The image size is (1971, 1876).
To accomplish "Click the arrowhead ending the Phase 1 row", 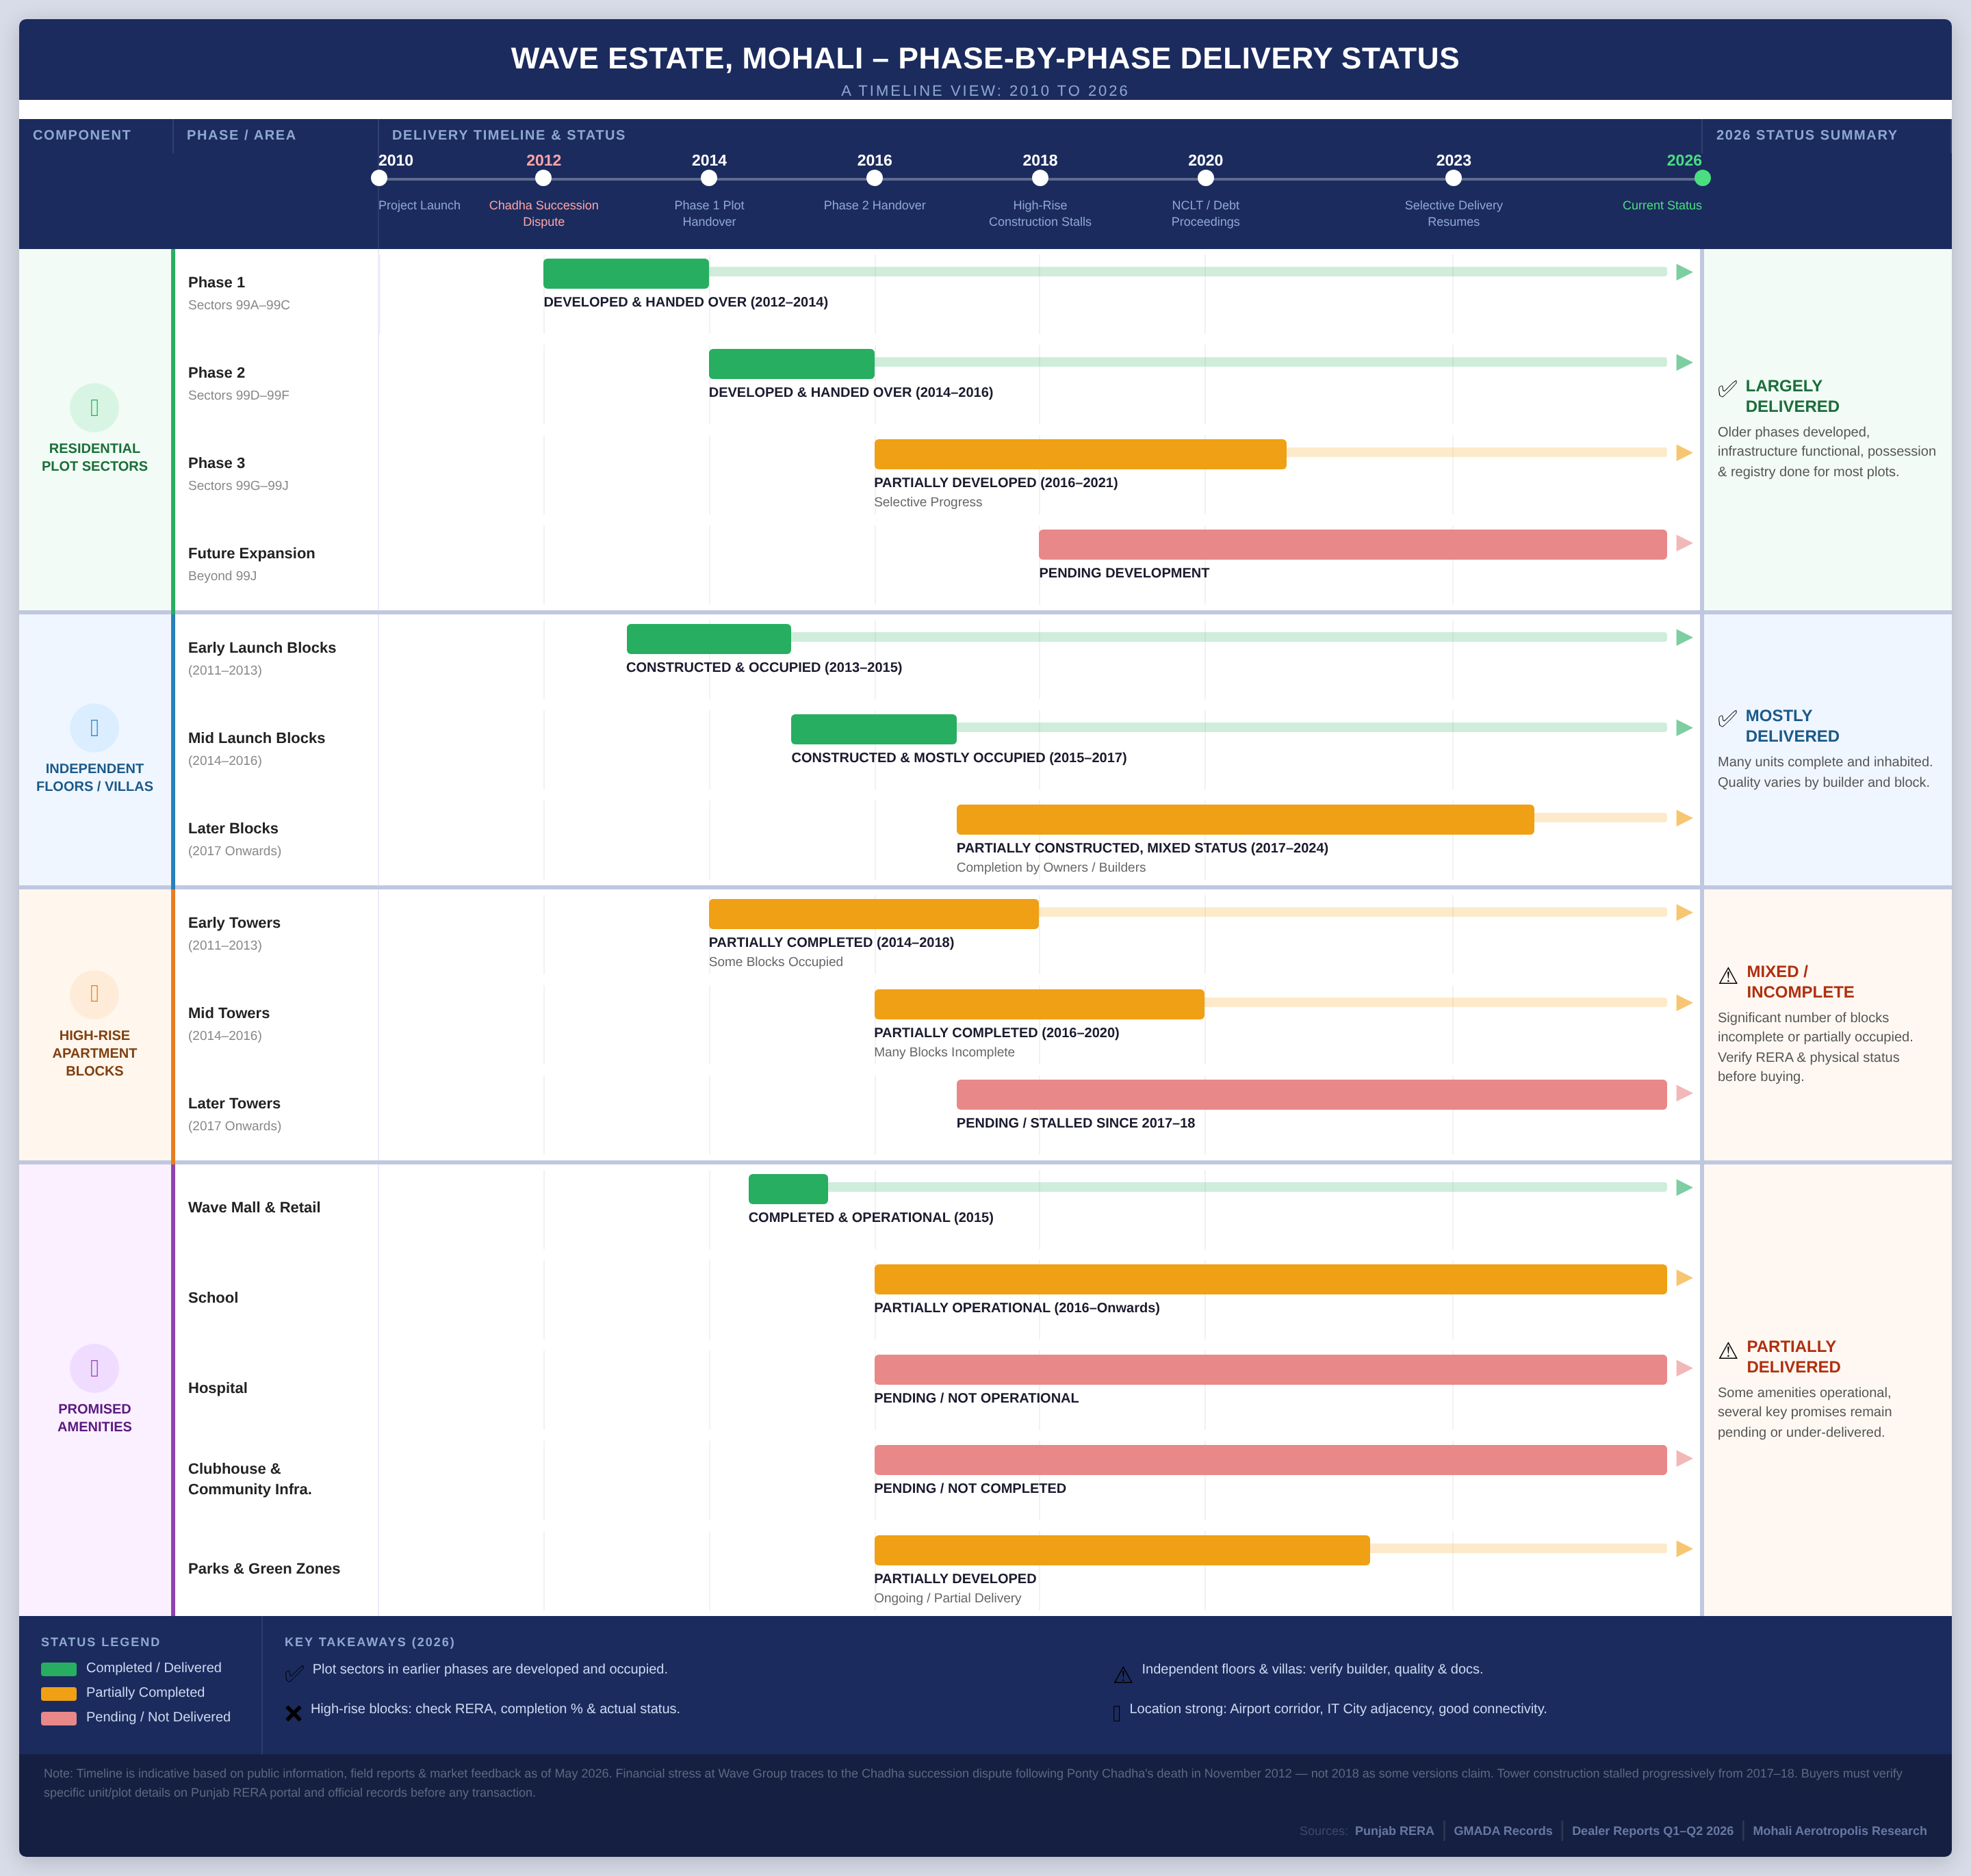I will pos(1684,272).
